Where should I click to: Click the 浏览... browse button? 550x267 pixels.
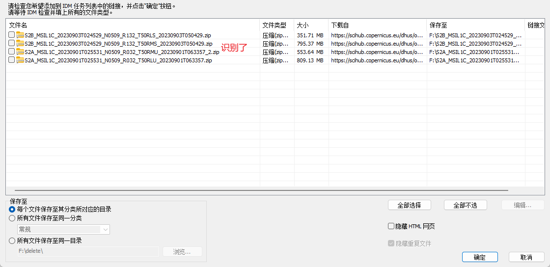click(182, 252)
